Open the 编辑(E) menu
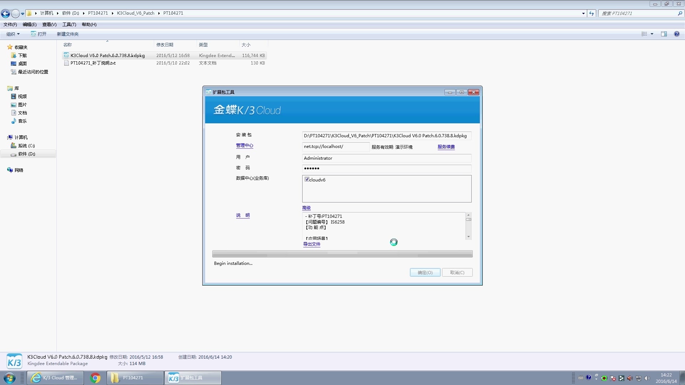The height and width of the screenshot is (385, 685). coord(30,25)
